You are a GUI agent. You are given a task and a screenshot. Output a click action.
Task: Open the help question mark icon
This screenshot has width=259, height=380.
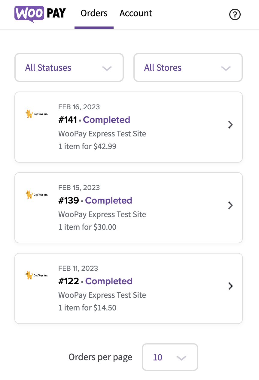[235, 14]
